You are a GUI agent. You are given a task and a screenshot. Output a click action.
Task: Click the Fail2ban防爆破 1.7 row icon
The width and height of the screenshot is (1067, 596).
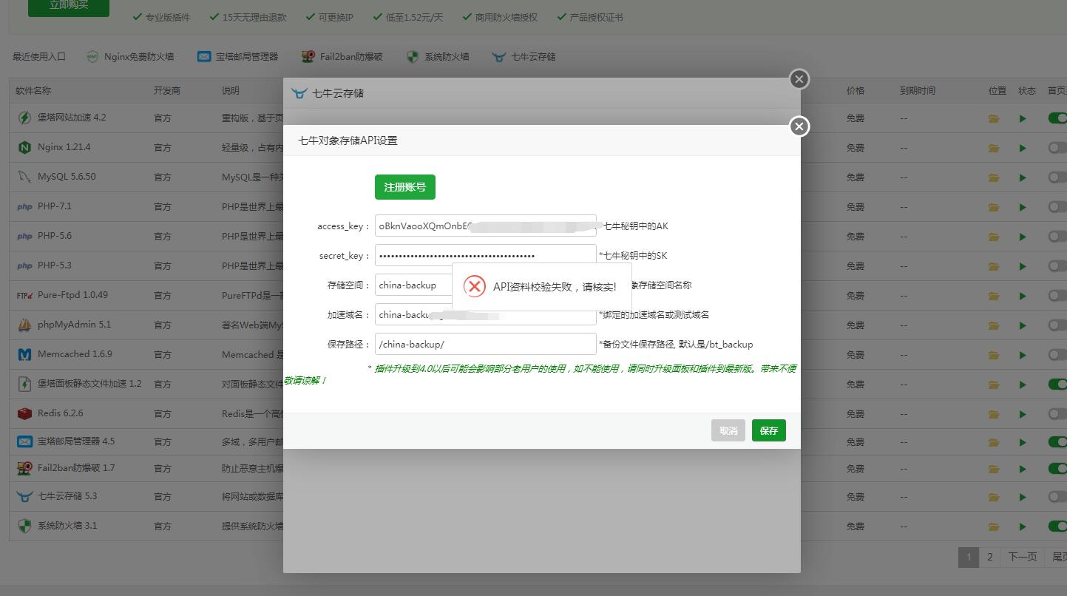click(x=24, y=468)
